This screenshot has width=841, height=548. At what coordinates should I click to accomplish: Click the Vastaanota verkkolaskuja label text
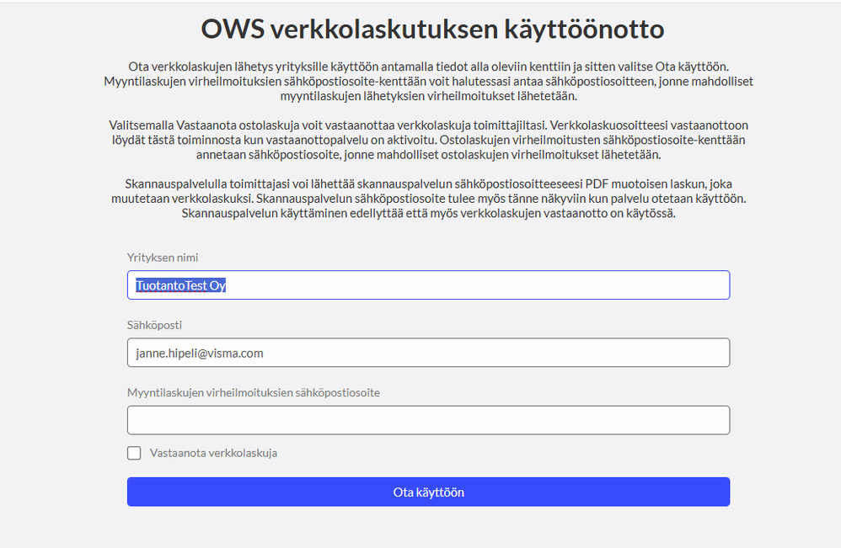[x=213, y=453]
